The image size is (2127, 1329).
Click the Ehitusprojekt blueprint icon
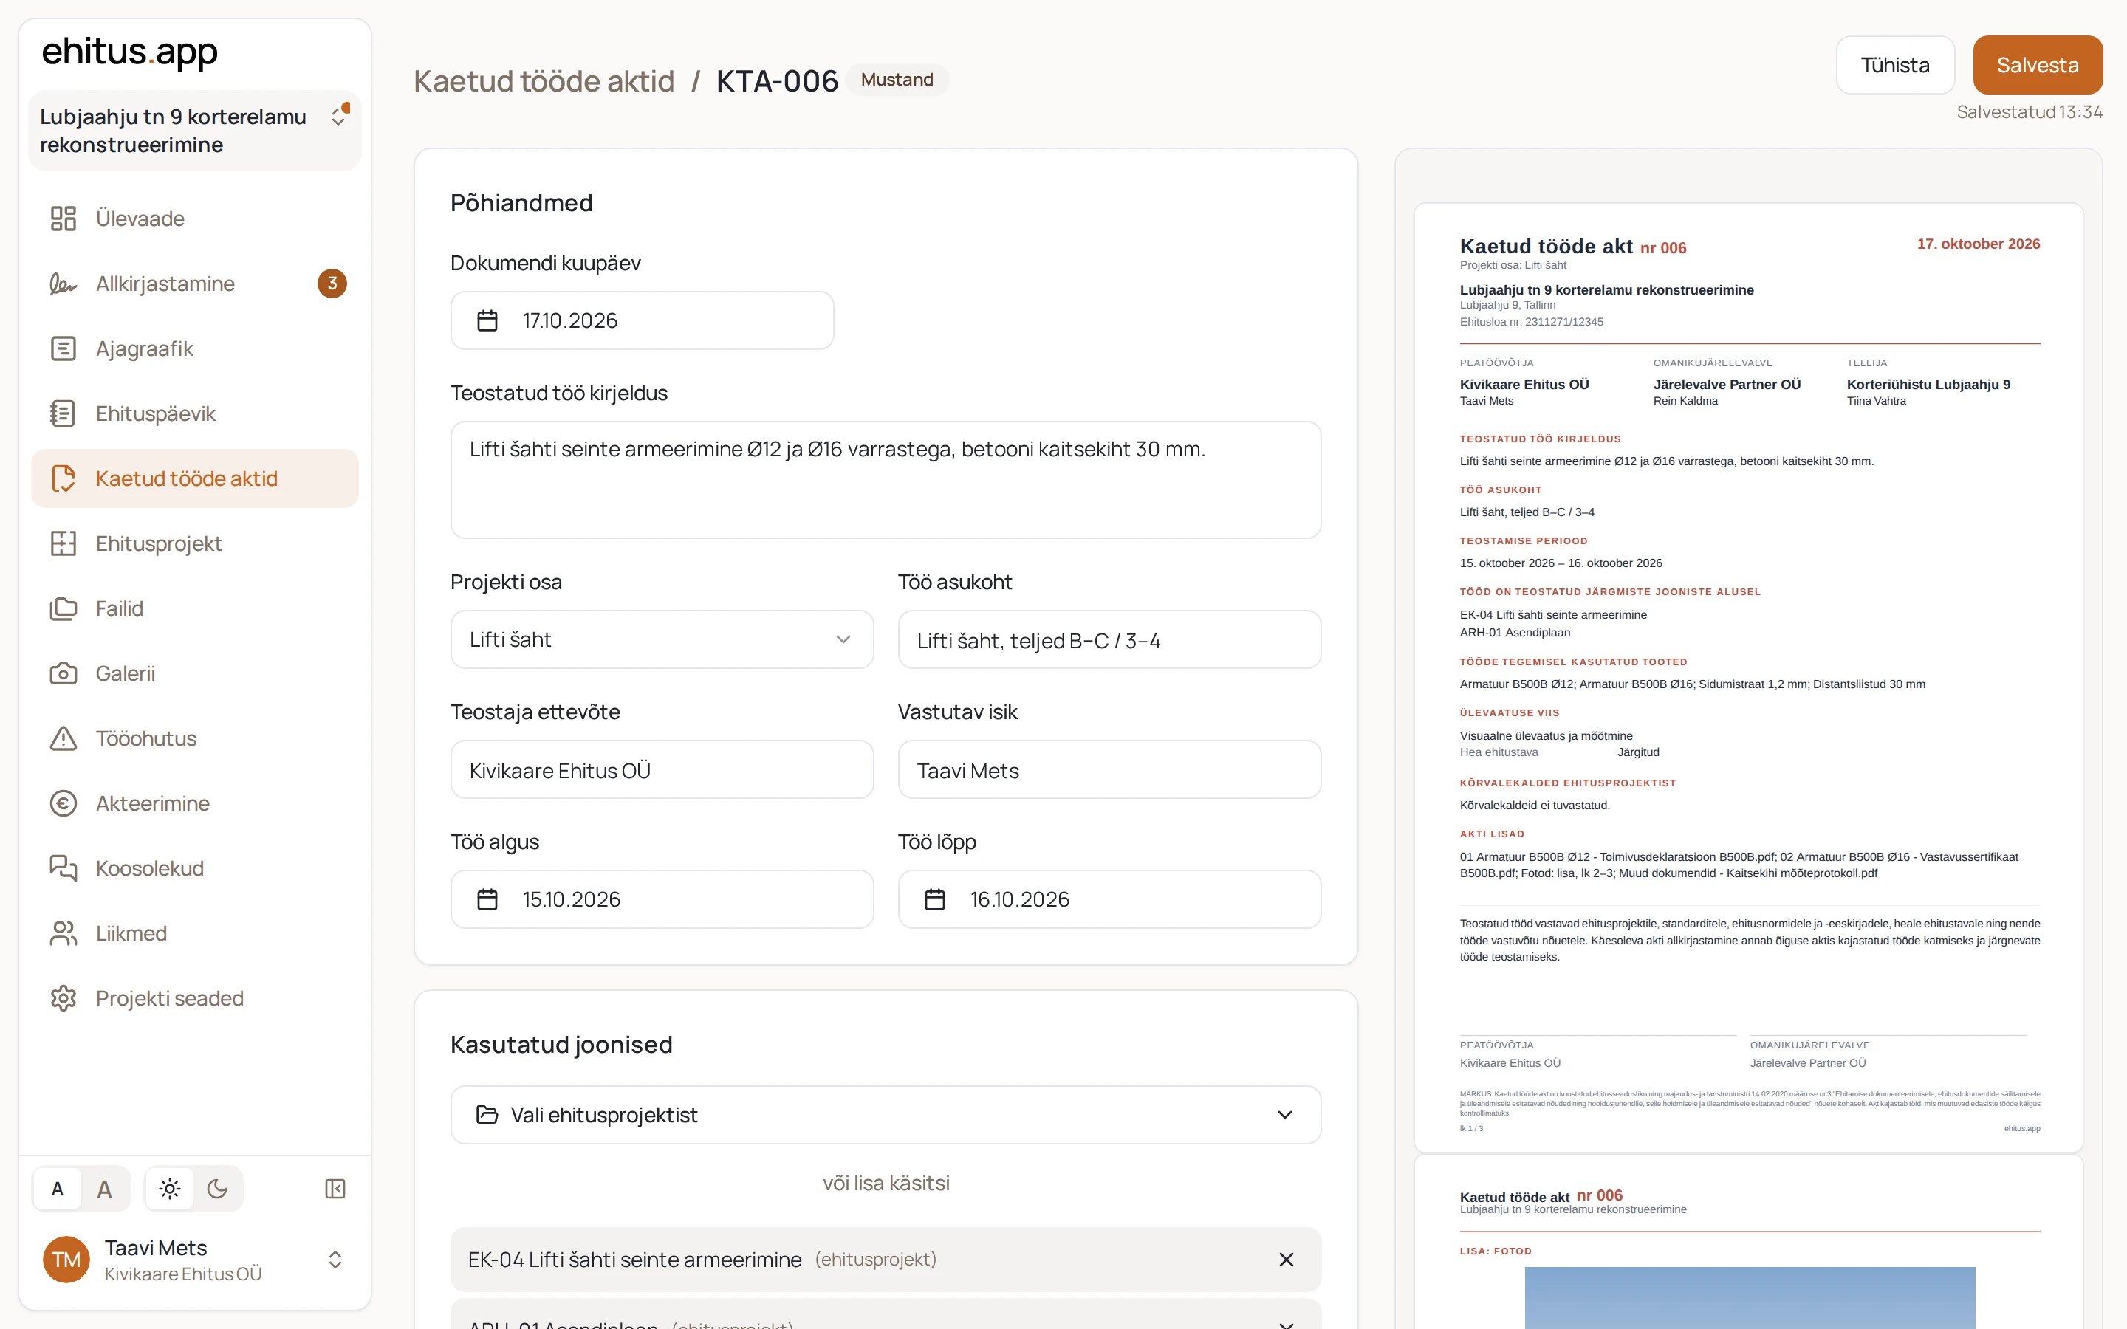pos(64,543)
